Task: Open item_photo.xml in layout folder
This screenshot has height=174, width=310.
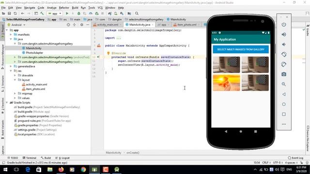Action: click(35, 89)
